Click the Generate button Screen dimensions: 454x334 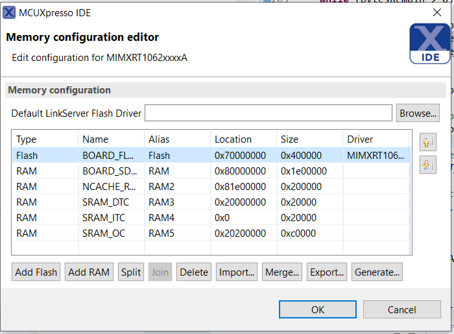pyautogui.click(x=377, y=272)
